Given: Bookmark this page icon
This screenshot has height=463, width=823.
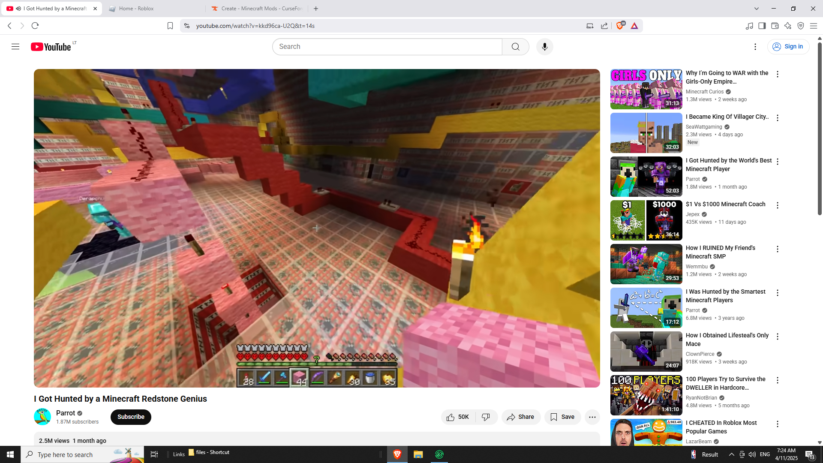Looking at the screenshot, I should coord(170,26).
